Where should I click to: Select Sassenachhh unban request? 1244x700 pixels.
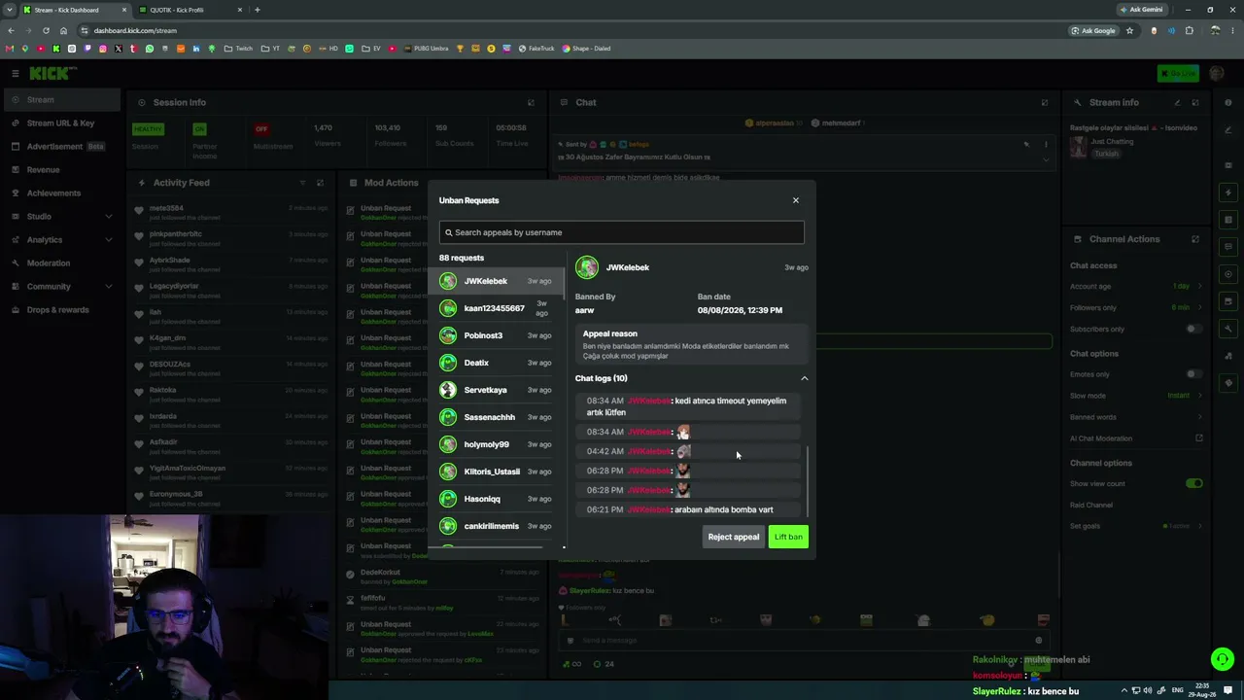(x=496, y=417)
